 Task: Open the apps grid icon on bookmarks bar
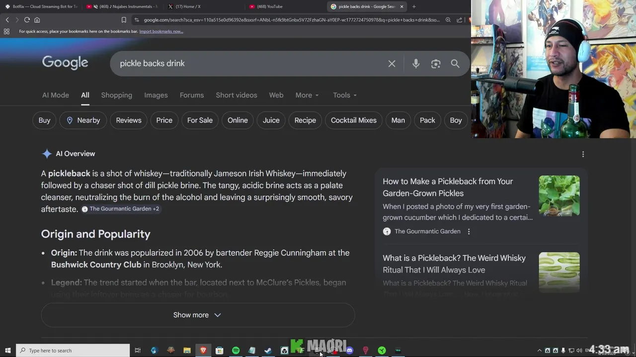click(6, 31)
